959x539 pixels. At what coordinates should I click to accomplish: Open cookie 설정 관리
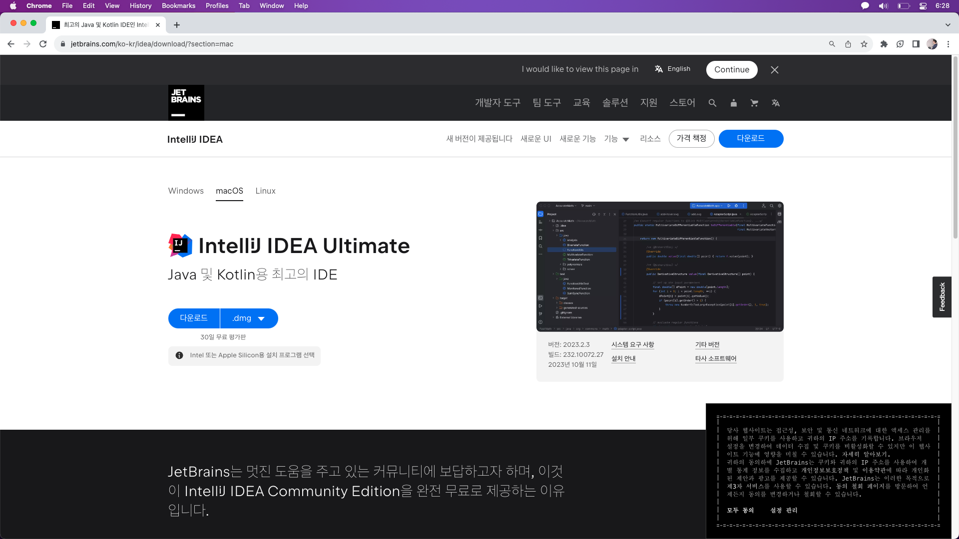[784, 510]
